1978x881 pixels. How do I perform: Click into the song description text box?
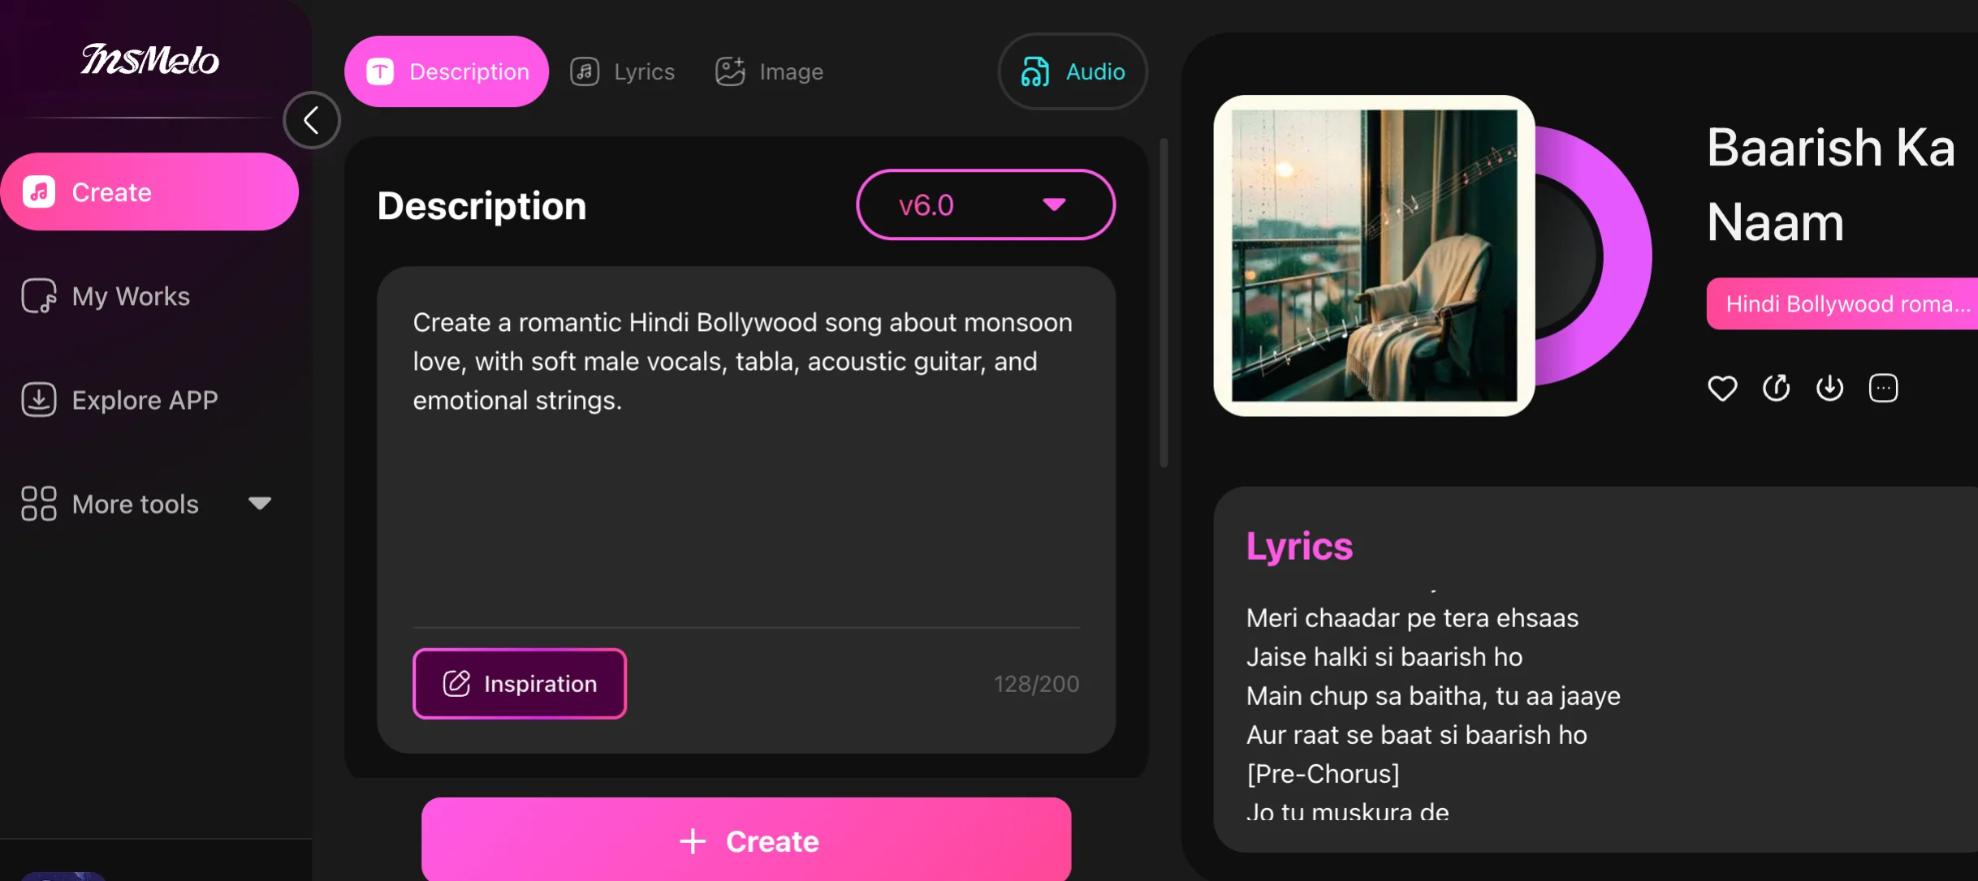(746, 454)
